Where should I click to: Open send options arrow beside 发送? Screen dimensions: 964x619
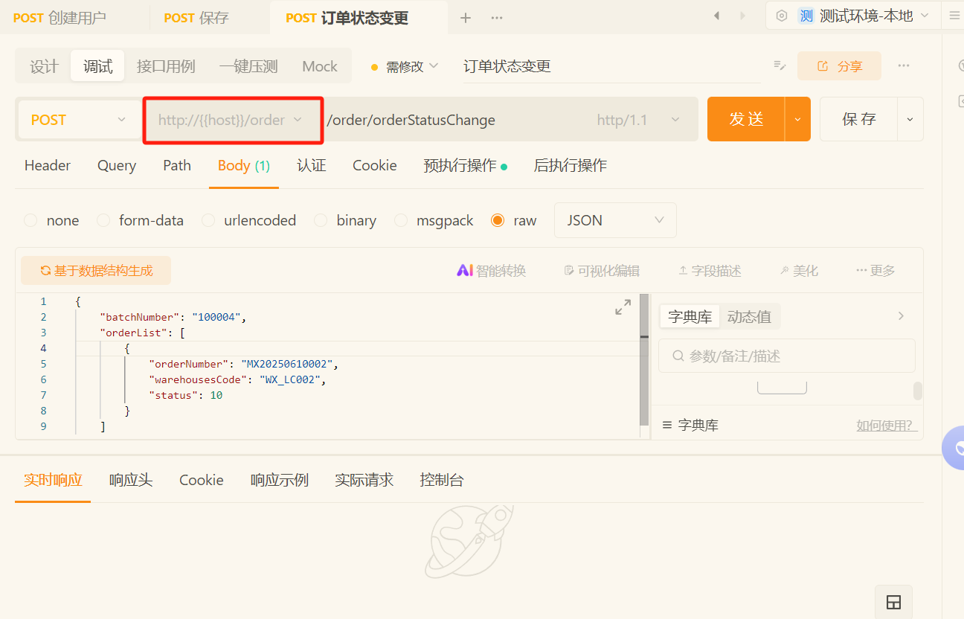798,119
